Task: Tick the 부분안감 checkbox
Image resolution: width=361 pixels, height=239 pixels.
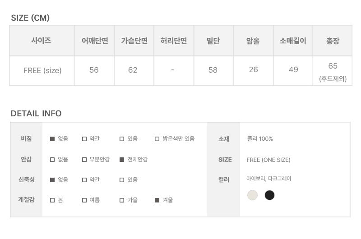Action: (84, 160)
